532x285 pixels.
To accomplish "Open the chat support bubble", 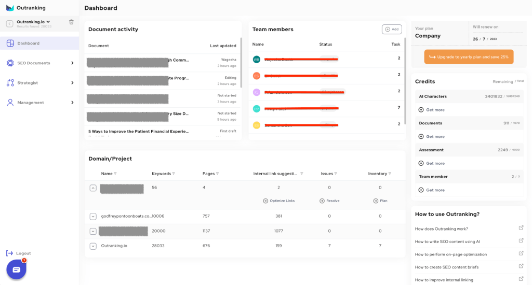I will coord(16,269).
